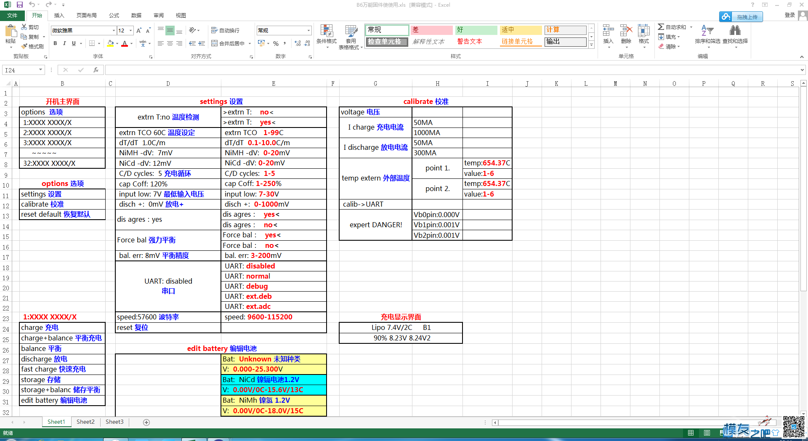The height and width of the screenshot is (441, 808).
Task: Open number format dropdown 常规
Action: [308, 30]
